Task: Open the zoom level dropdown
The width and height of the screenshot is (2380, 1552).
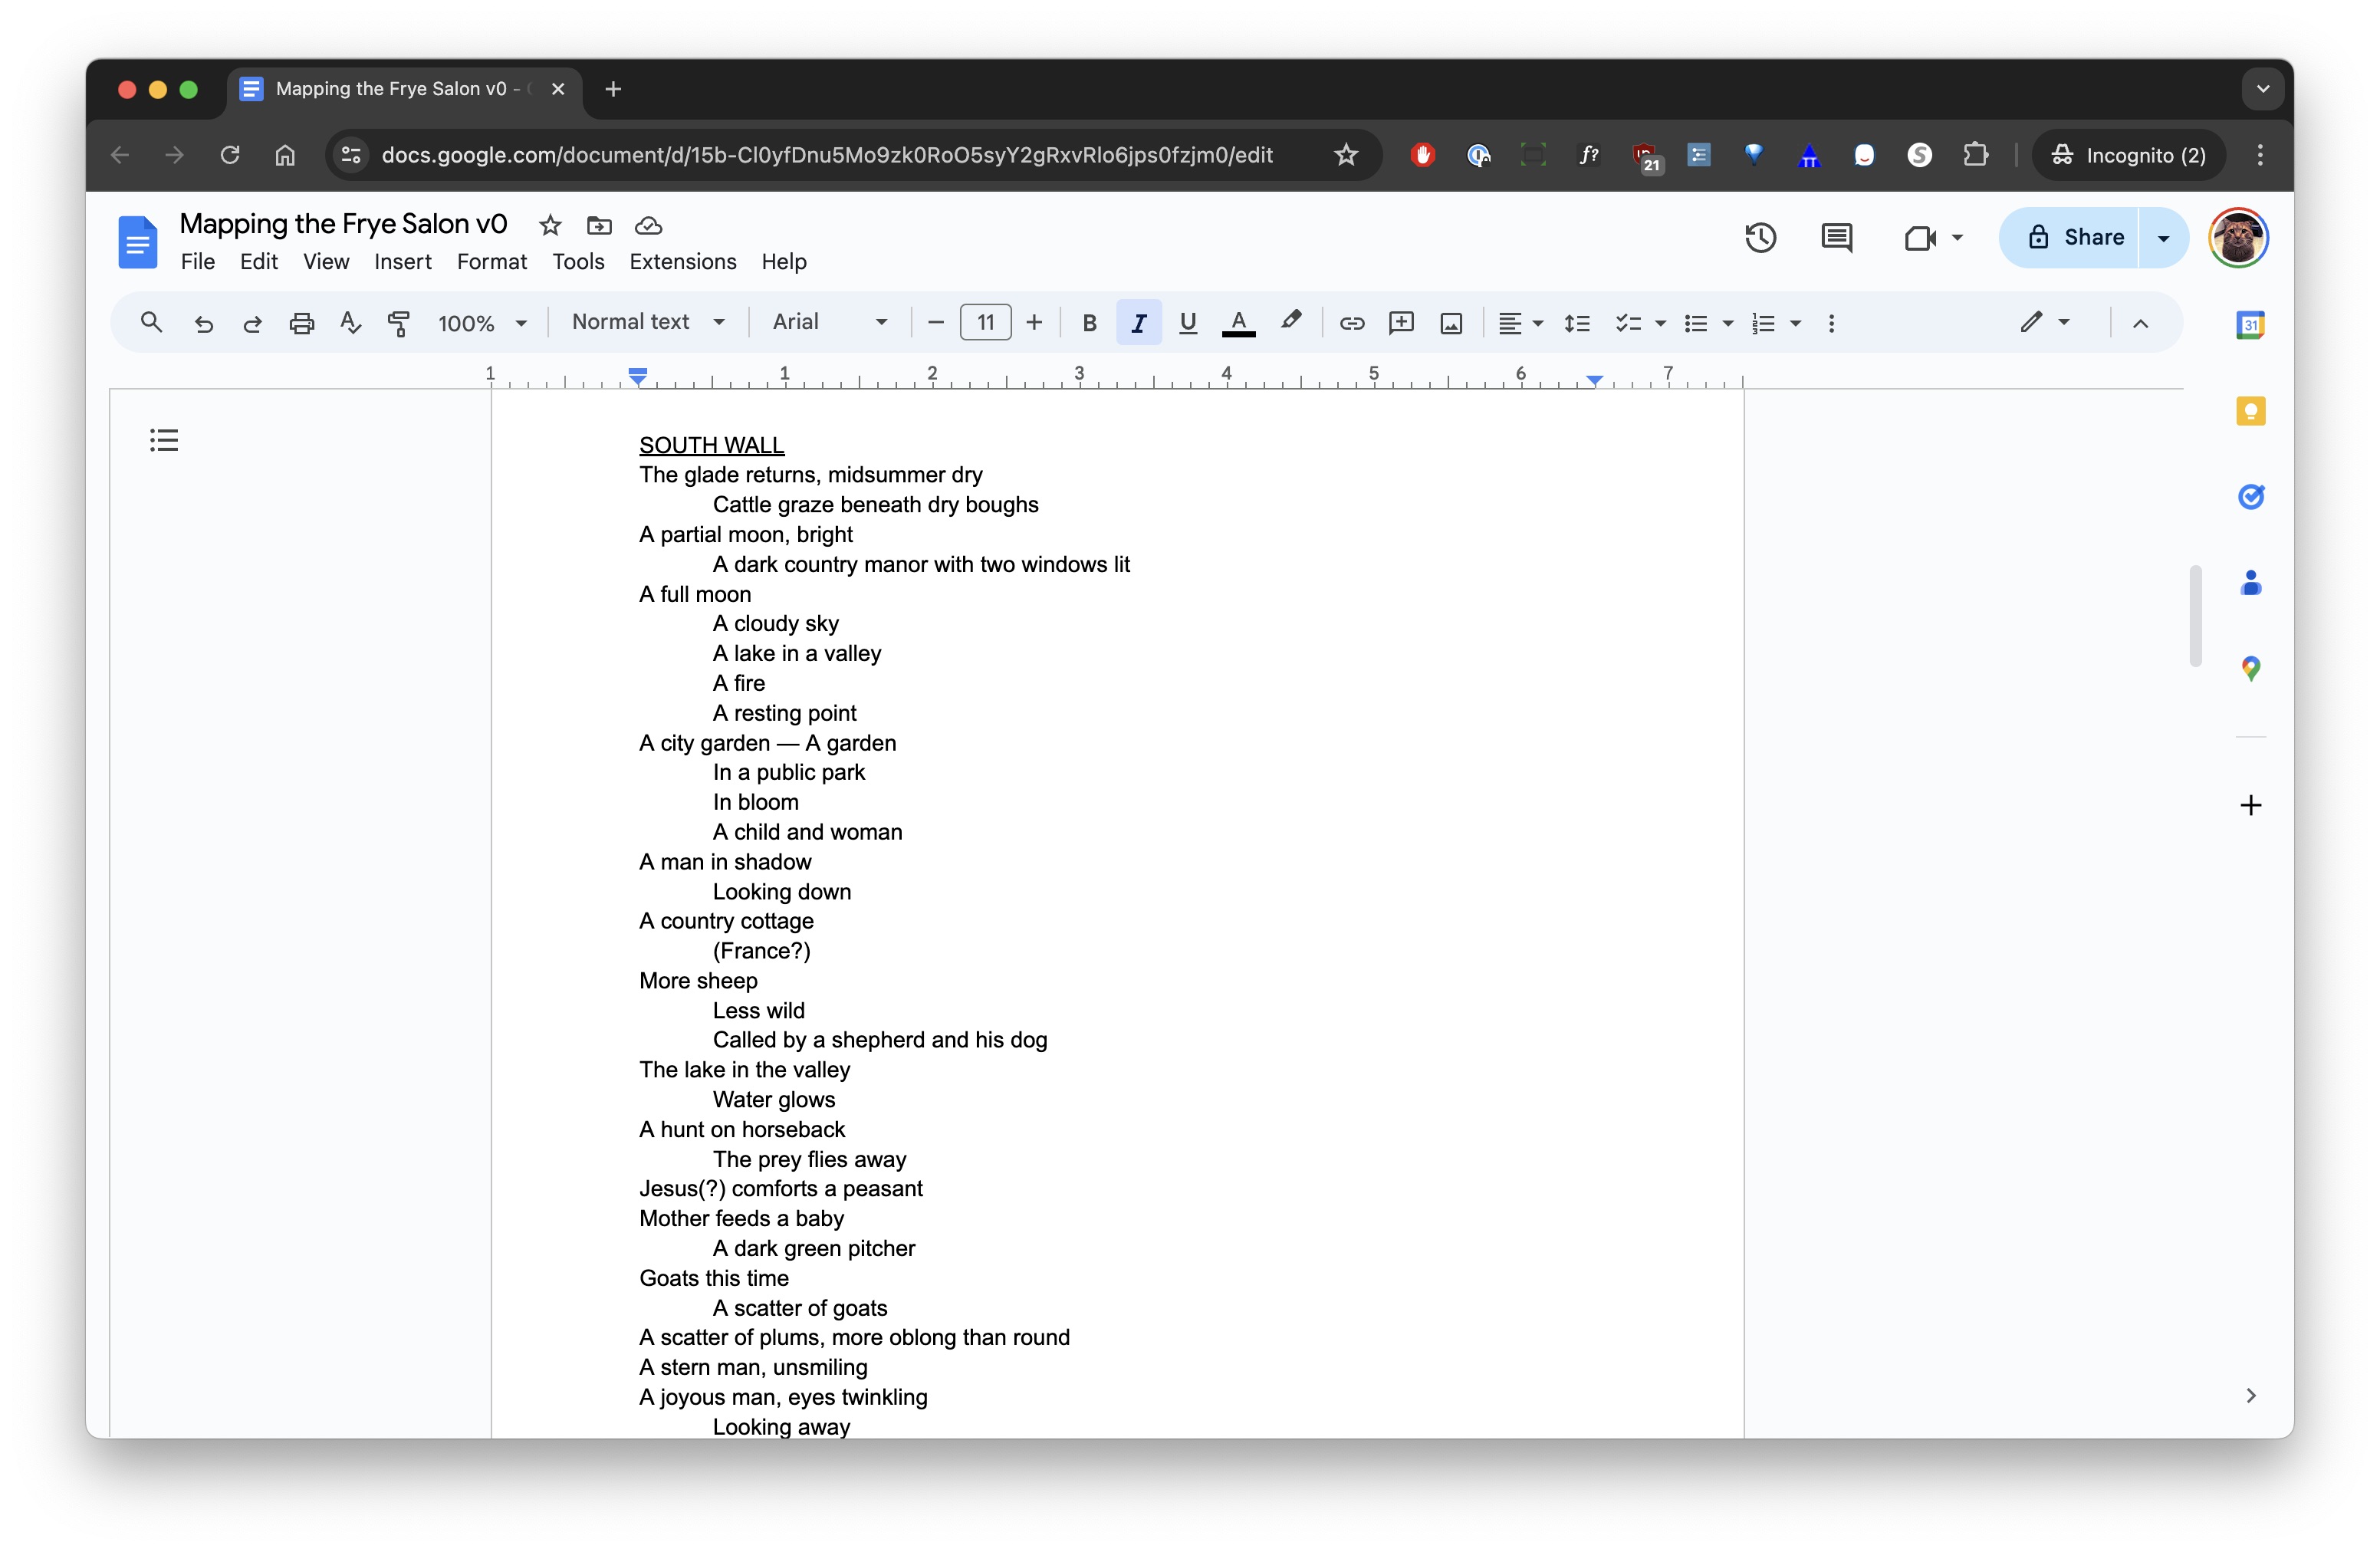Action: 482,323
